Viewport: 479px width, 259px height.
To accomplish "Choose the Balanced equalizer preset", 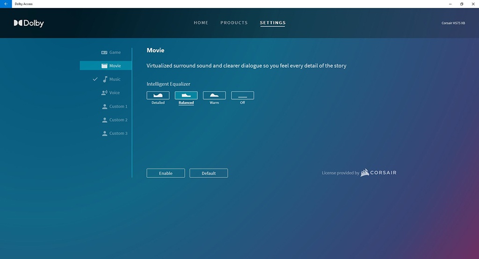I will (x=186, y=95).
